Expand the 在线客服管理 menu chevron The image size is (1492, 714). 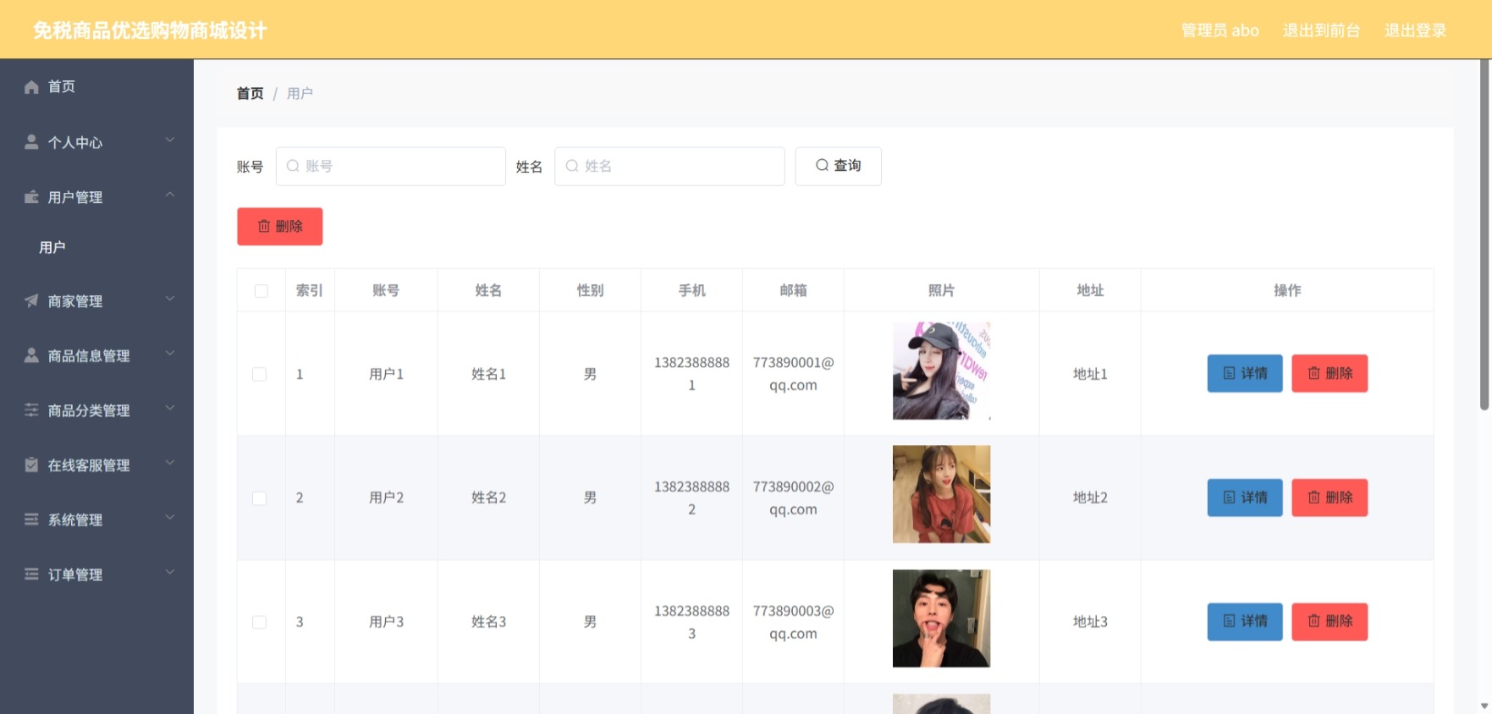coord(170,463)
